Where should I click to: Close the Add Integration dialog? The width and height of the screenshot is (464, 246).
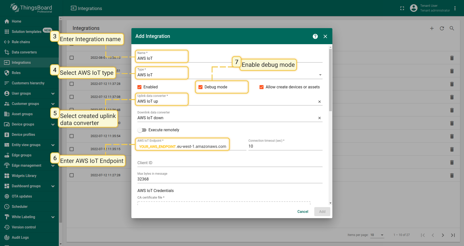[x=325, y=36]
